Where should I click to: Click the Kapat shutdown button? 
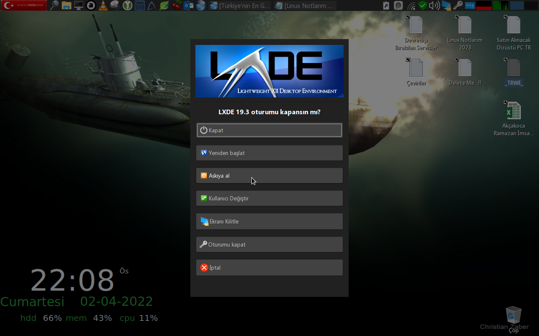pyautogui.click(x=269, y=130)
